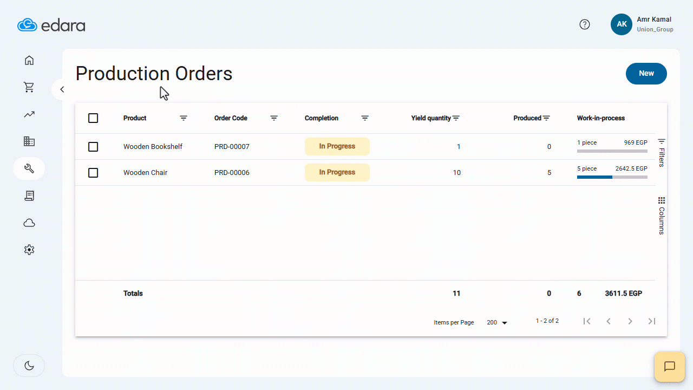
Task: Open the Items per Page dropdown
Action: [496, 322]
